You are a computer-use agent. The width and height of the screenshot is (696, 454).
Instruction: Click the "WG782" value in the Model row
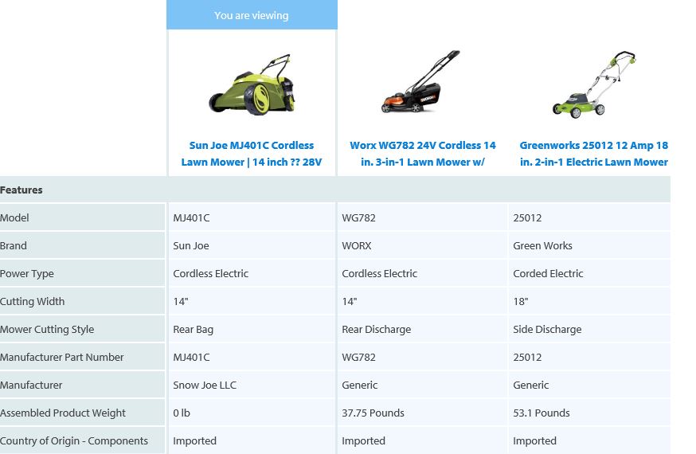point(358,218)
